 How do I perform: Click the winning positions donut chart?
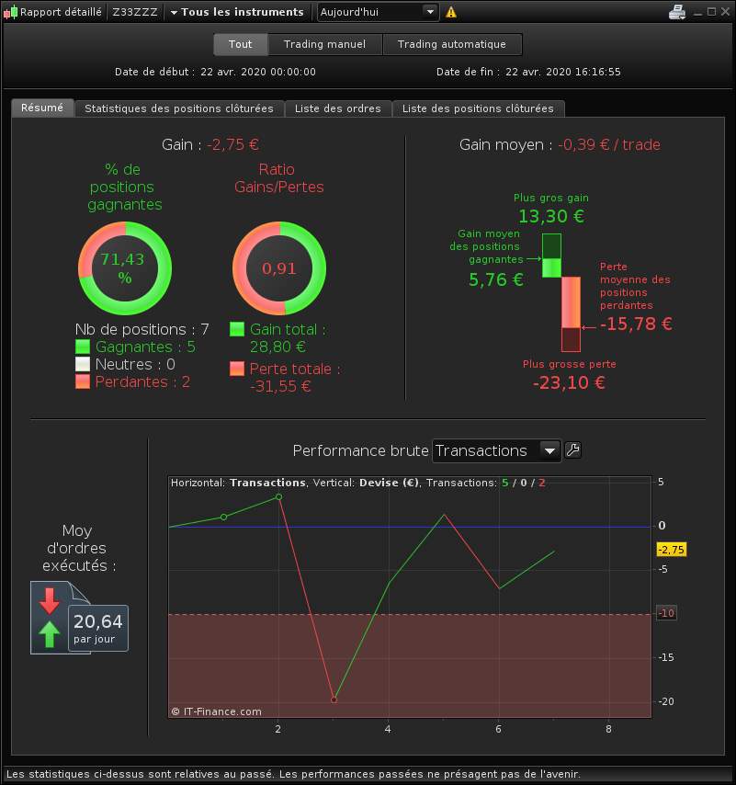125,268
